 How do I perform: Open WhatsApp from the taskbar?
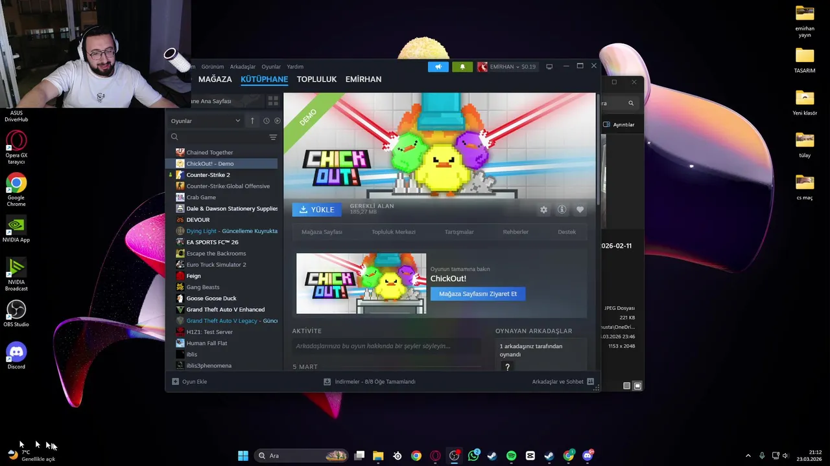pyautogui.click(x=473, y=456)
